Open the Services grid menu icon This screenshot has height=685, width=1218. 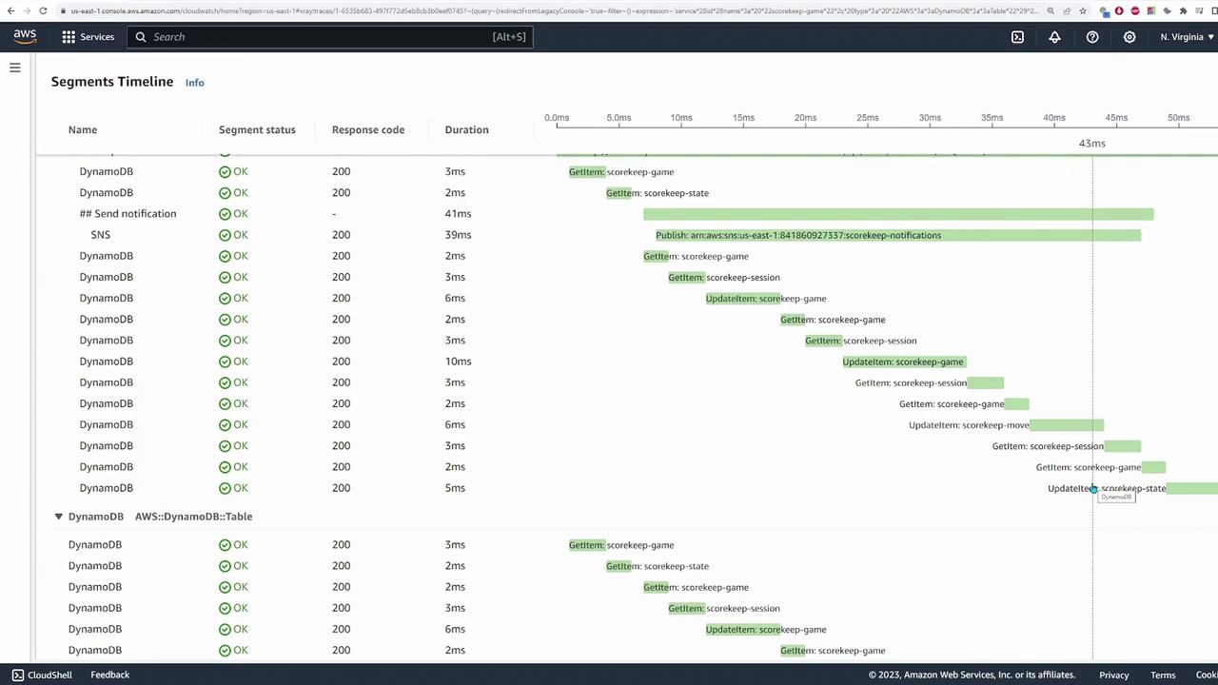tap(69, 37)
